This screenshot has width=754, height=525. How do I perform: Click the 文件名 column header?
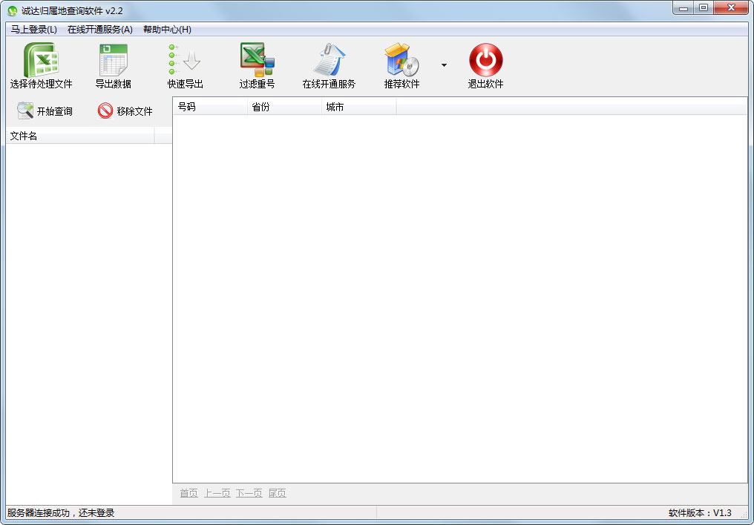tap(79, 136)
